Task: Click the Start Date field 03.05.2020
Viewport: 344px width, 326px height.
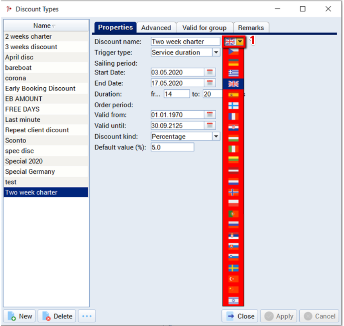Action: click(177, 72)
